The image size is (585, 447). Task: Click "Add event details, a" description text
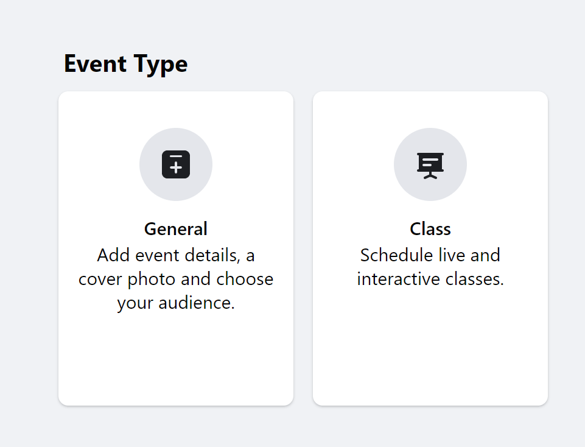[176, 256]
